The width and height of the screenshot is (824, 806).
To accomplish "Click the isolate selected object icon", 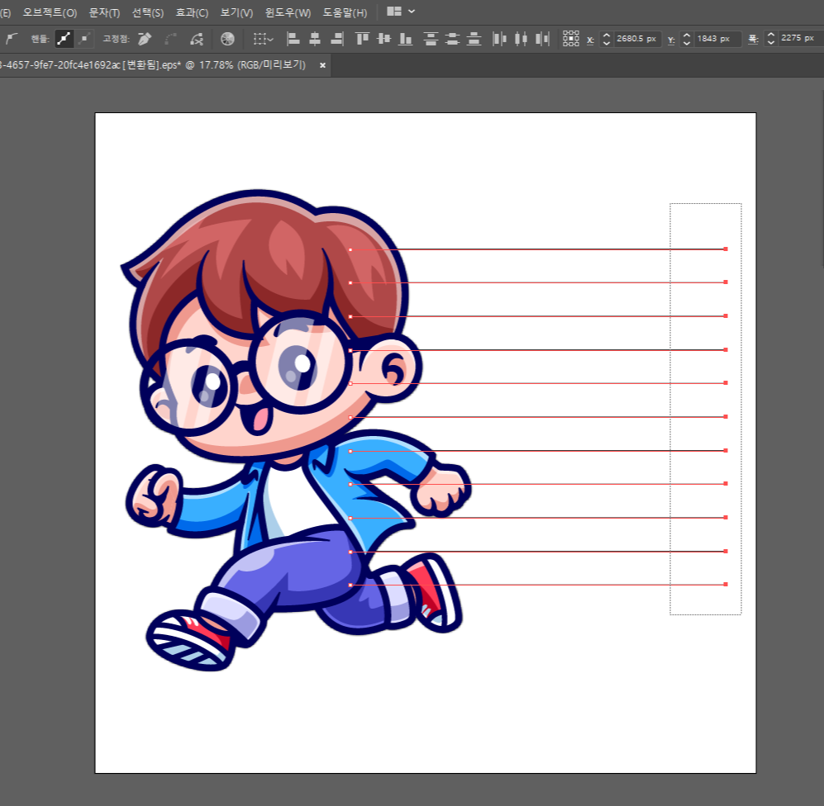I will pyautogui.click(x=227, y=38).
